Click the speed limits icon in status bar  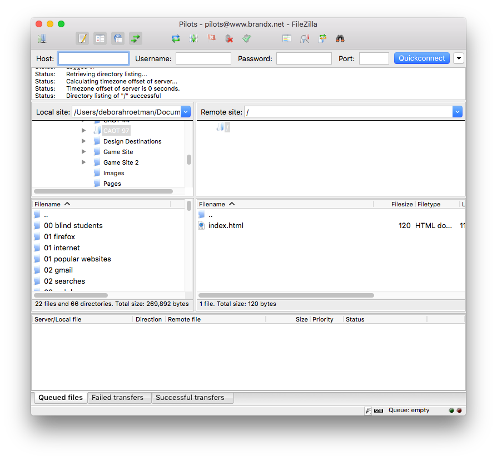379,410
